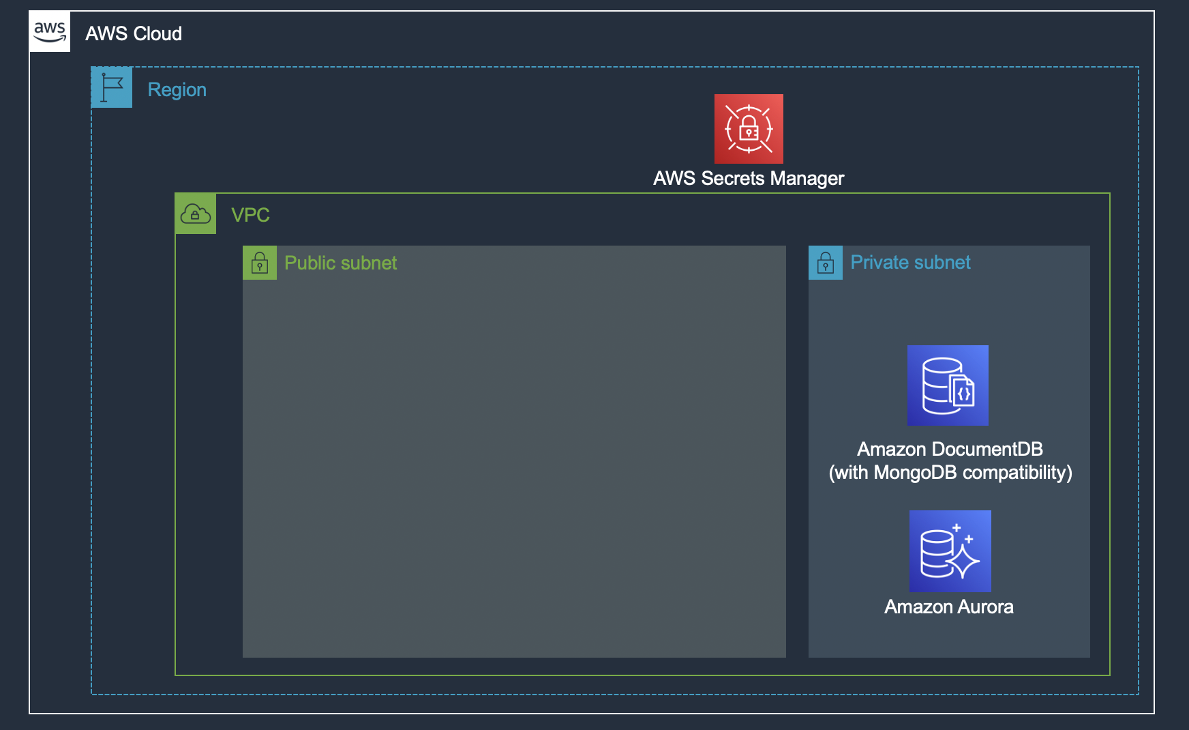This screenshot has height=730, width=1189.
Task: Click the VPC cloud lock icon
Action: click(x=196, y=214)
